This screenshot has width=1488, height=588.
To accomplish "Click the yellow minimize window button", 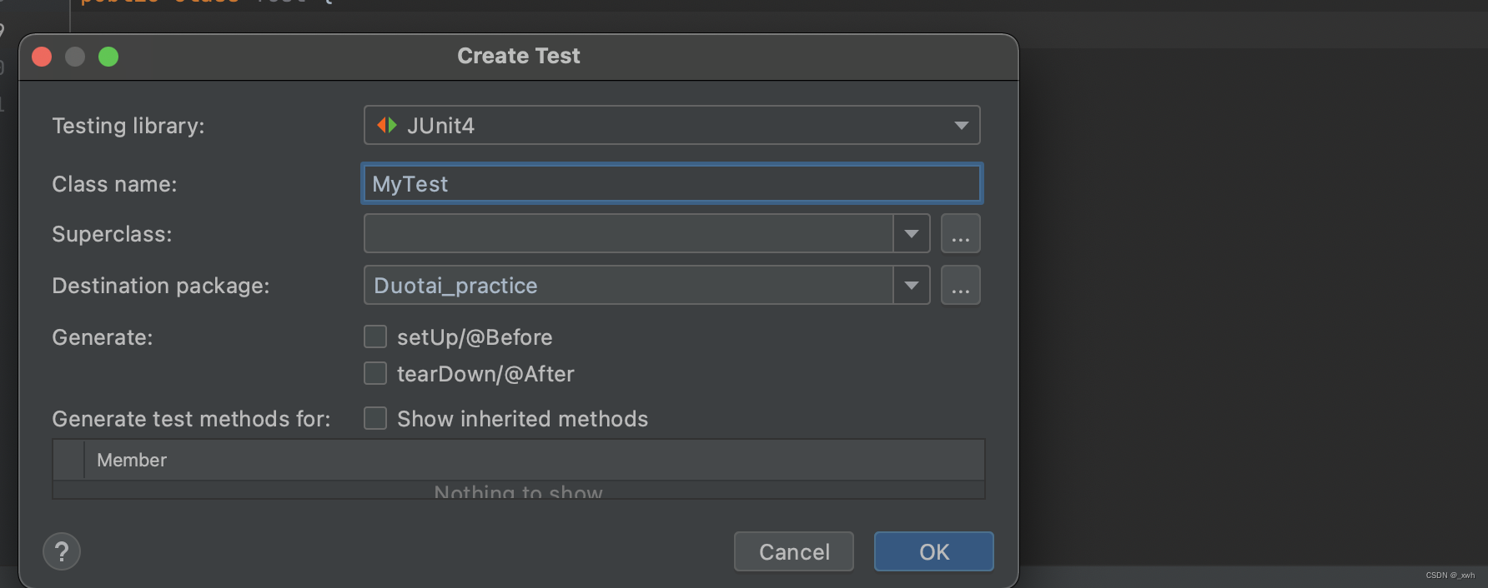I will 75,57.
